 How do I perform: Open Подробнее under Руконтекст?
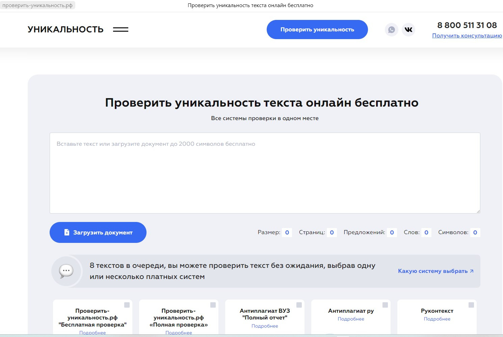click(437, 318)
